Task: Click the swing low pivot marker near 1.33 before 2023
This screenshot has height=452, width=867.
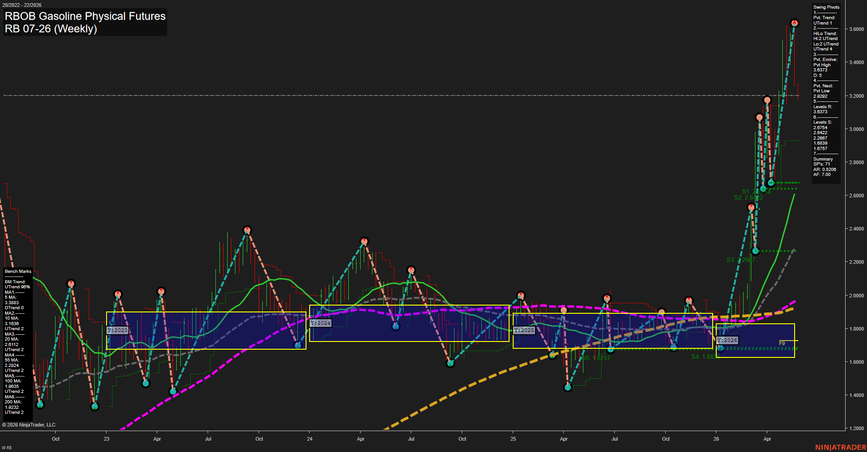Action: coord(94,407)
